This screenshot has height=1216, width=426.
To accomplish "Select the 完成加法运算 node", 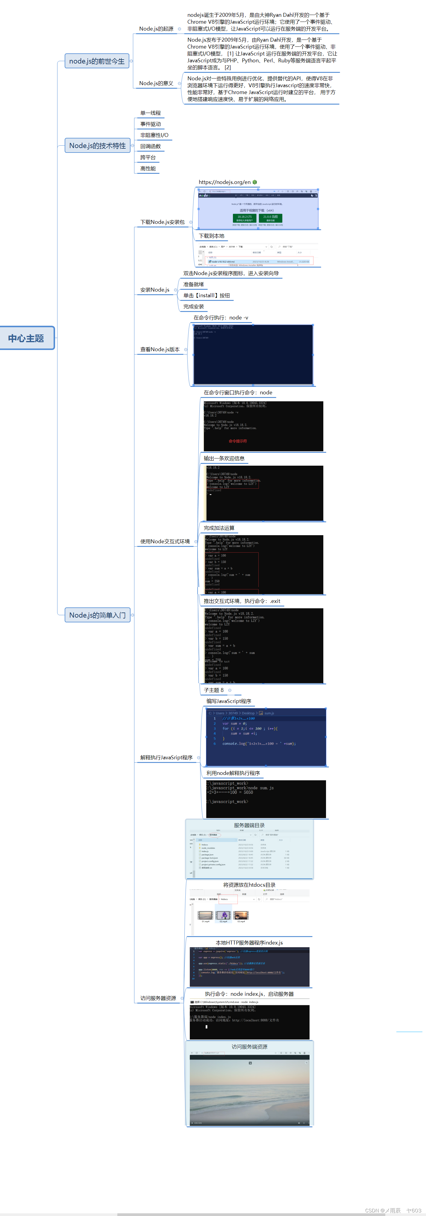I will 219,528.
